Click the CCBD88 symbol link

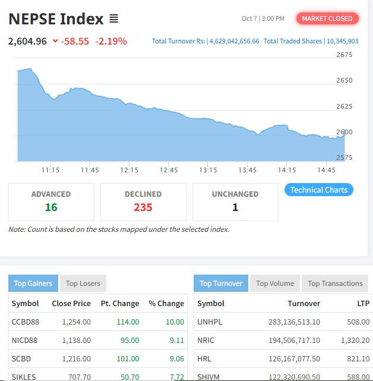(x=24, y=322)
